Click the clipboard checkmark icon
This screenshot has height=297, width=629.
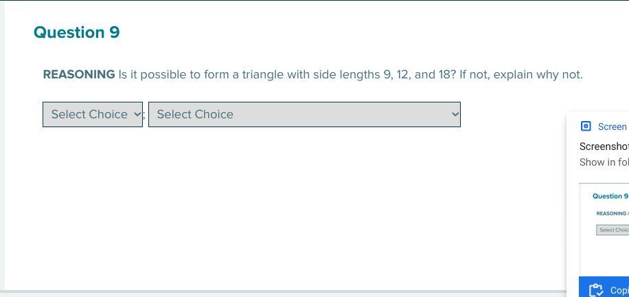[x=596, y=290]
